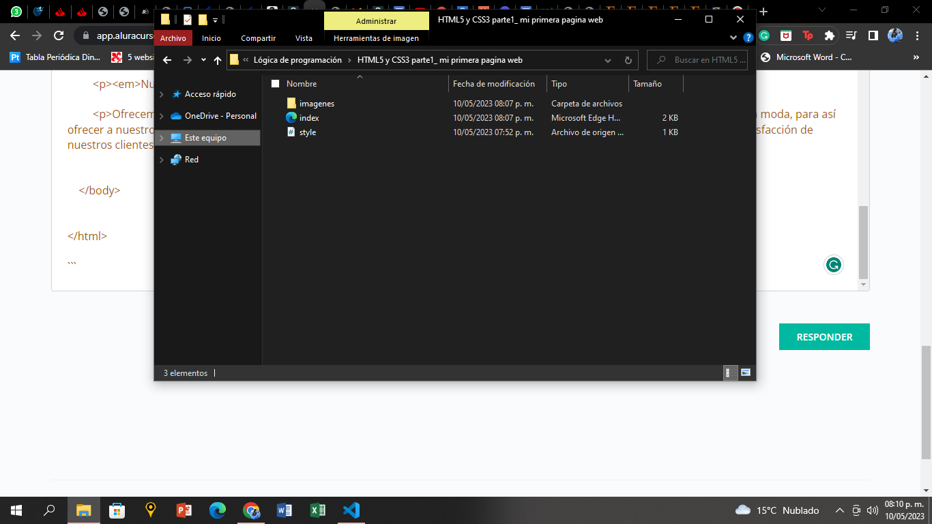This screenshot has width=932, height=524.
Task: Click the McAfee extension icon in Chrome
Action: tap(786, 35)
